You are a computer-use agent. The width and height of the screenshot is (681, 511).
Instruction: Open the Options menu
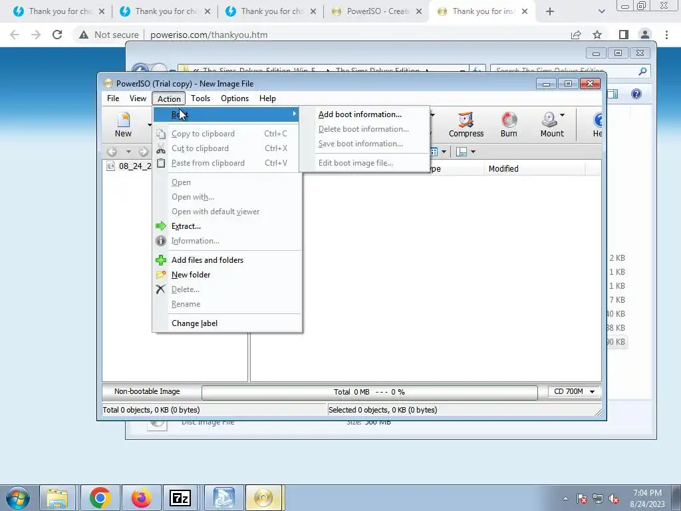tap(235, 98)
